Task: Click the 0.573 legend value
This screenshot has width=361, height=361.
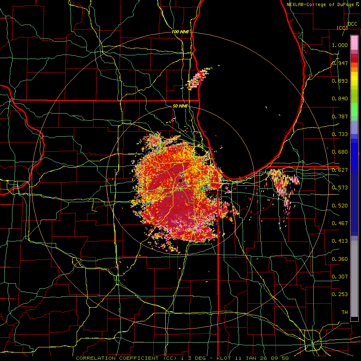Action: tap(340, 188)
